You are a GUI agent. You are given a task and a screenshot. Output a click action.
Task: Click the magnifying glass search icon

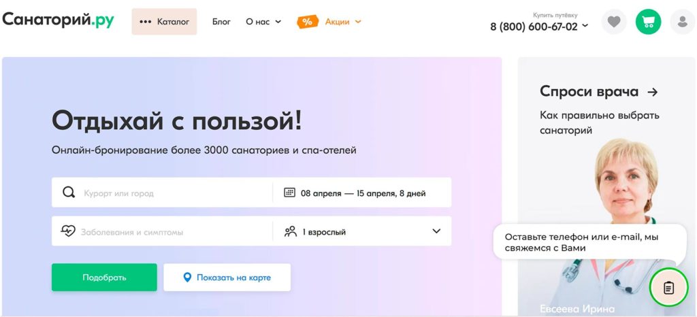pyautogui.click(x=69, y=193)
